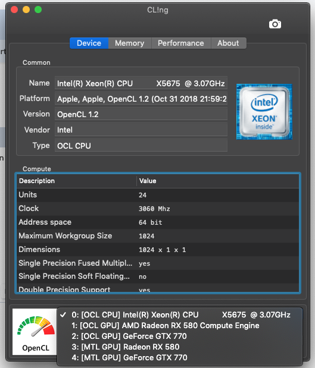Click the green zoom window button
This screenshot has width=315, height=368.
(38, 10)
